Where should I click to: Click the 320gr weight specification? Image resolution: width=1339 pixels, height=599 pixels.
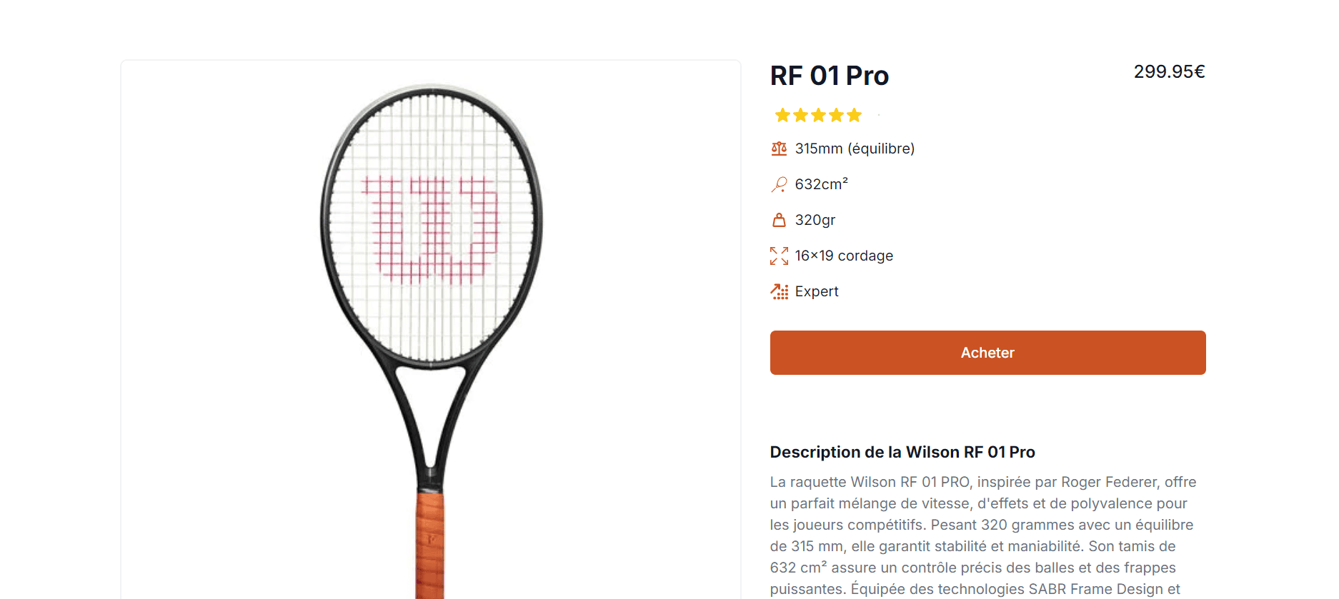815,219
